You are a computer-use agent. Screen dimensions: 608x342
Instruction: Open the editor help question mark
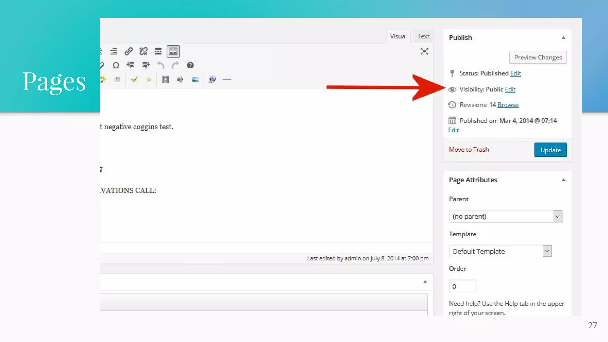(x=190, y=65)
